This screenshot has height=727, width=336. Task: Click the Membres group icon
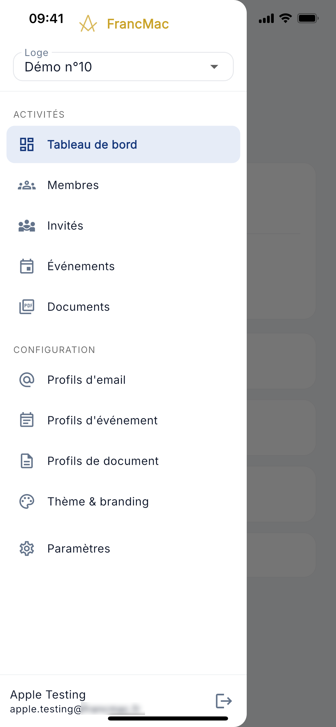(27, 185)
